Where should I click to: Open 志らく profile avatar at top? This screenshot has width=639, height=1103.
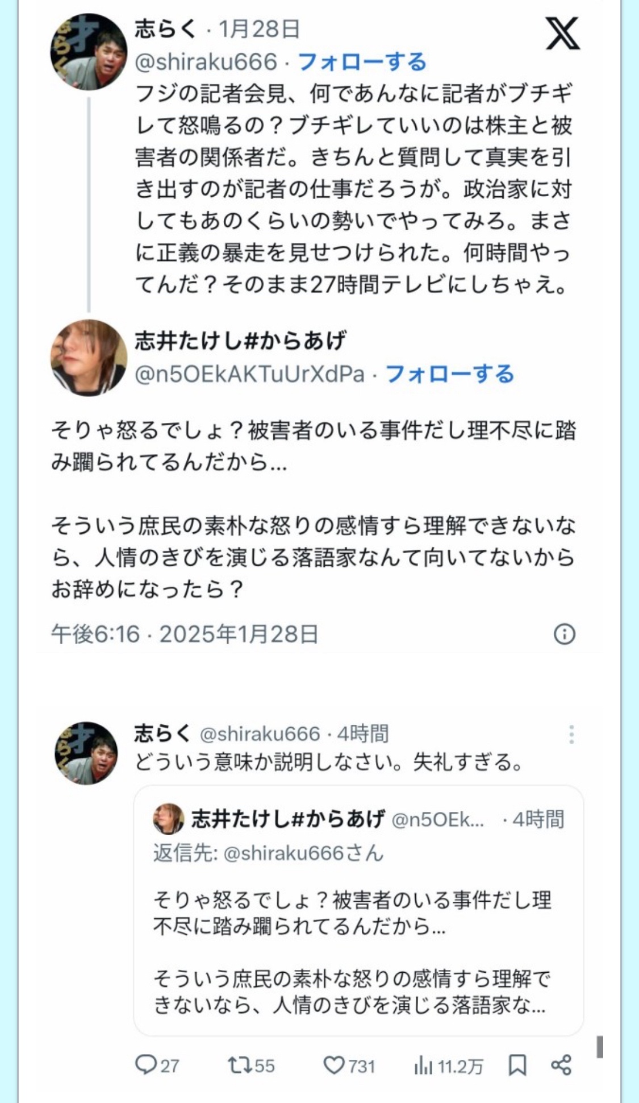(x=89, y=52)
